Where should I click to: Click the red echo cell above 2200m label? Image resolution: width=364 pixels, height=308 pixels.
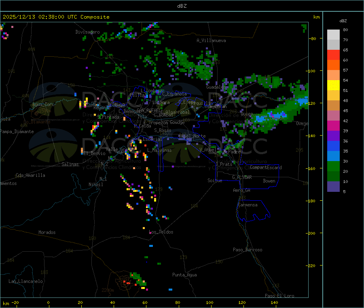point(127,283)
